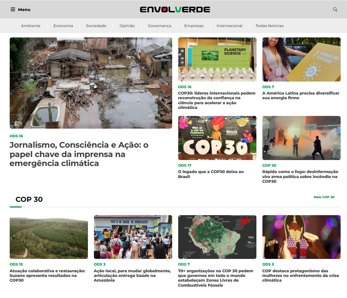Image resolution: width=347 pixels, height=298 pixels.
Task: Open 'O legado que a COP30 deixa ao Brasil'
Action: [x=211, y=174]
